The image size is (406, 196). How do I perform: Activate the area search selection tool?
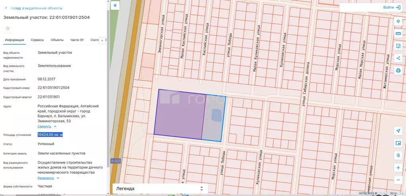coord(398,46)
